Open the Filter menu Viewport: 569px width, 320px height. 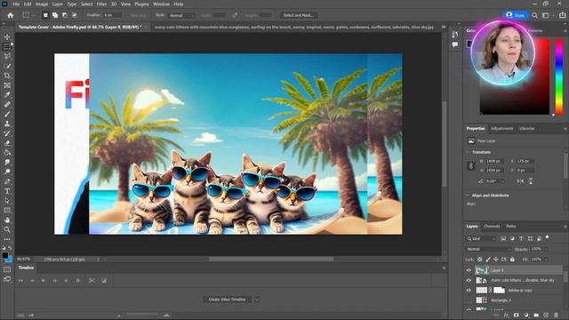coord(101,4)
